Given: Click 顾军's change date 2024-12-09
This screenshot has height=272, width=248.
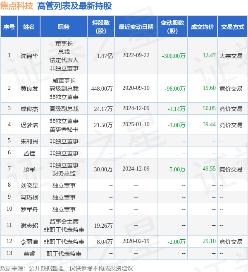Looking at the screenshot, I should (x=136, y=169).
